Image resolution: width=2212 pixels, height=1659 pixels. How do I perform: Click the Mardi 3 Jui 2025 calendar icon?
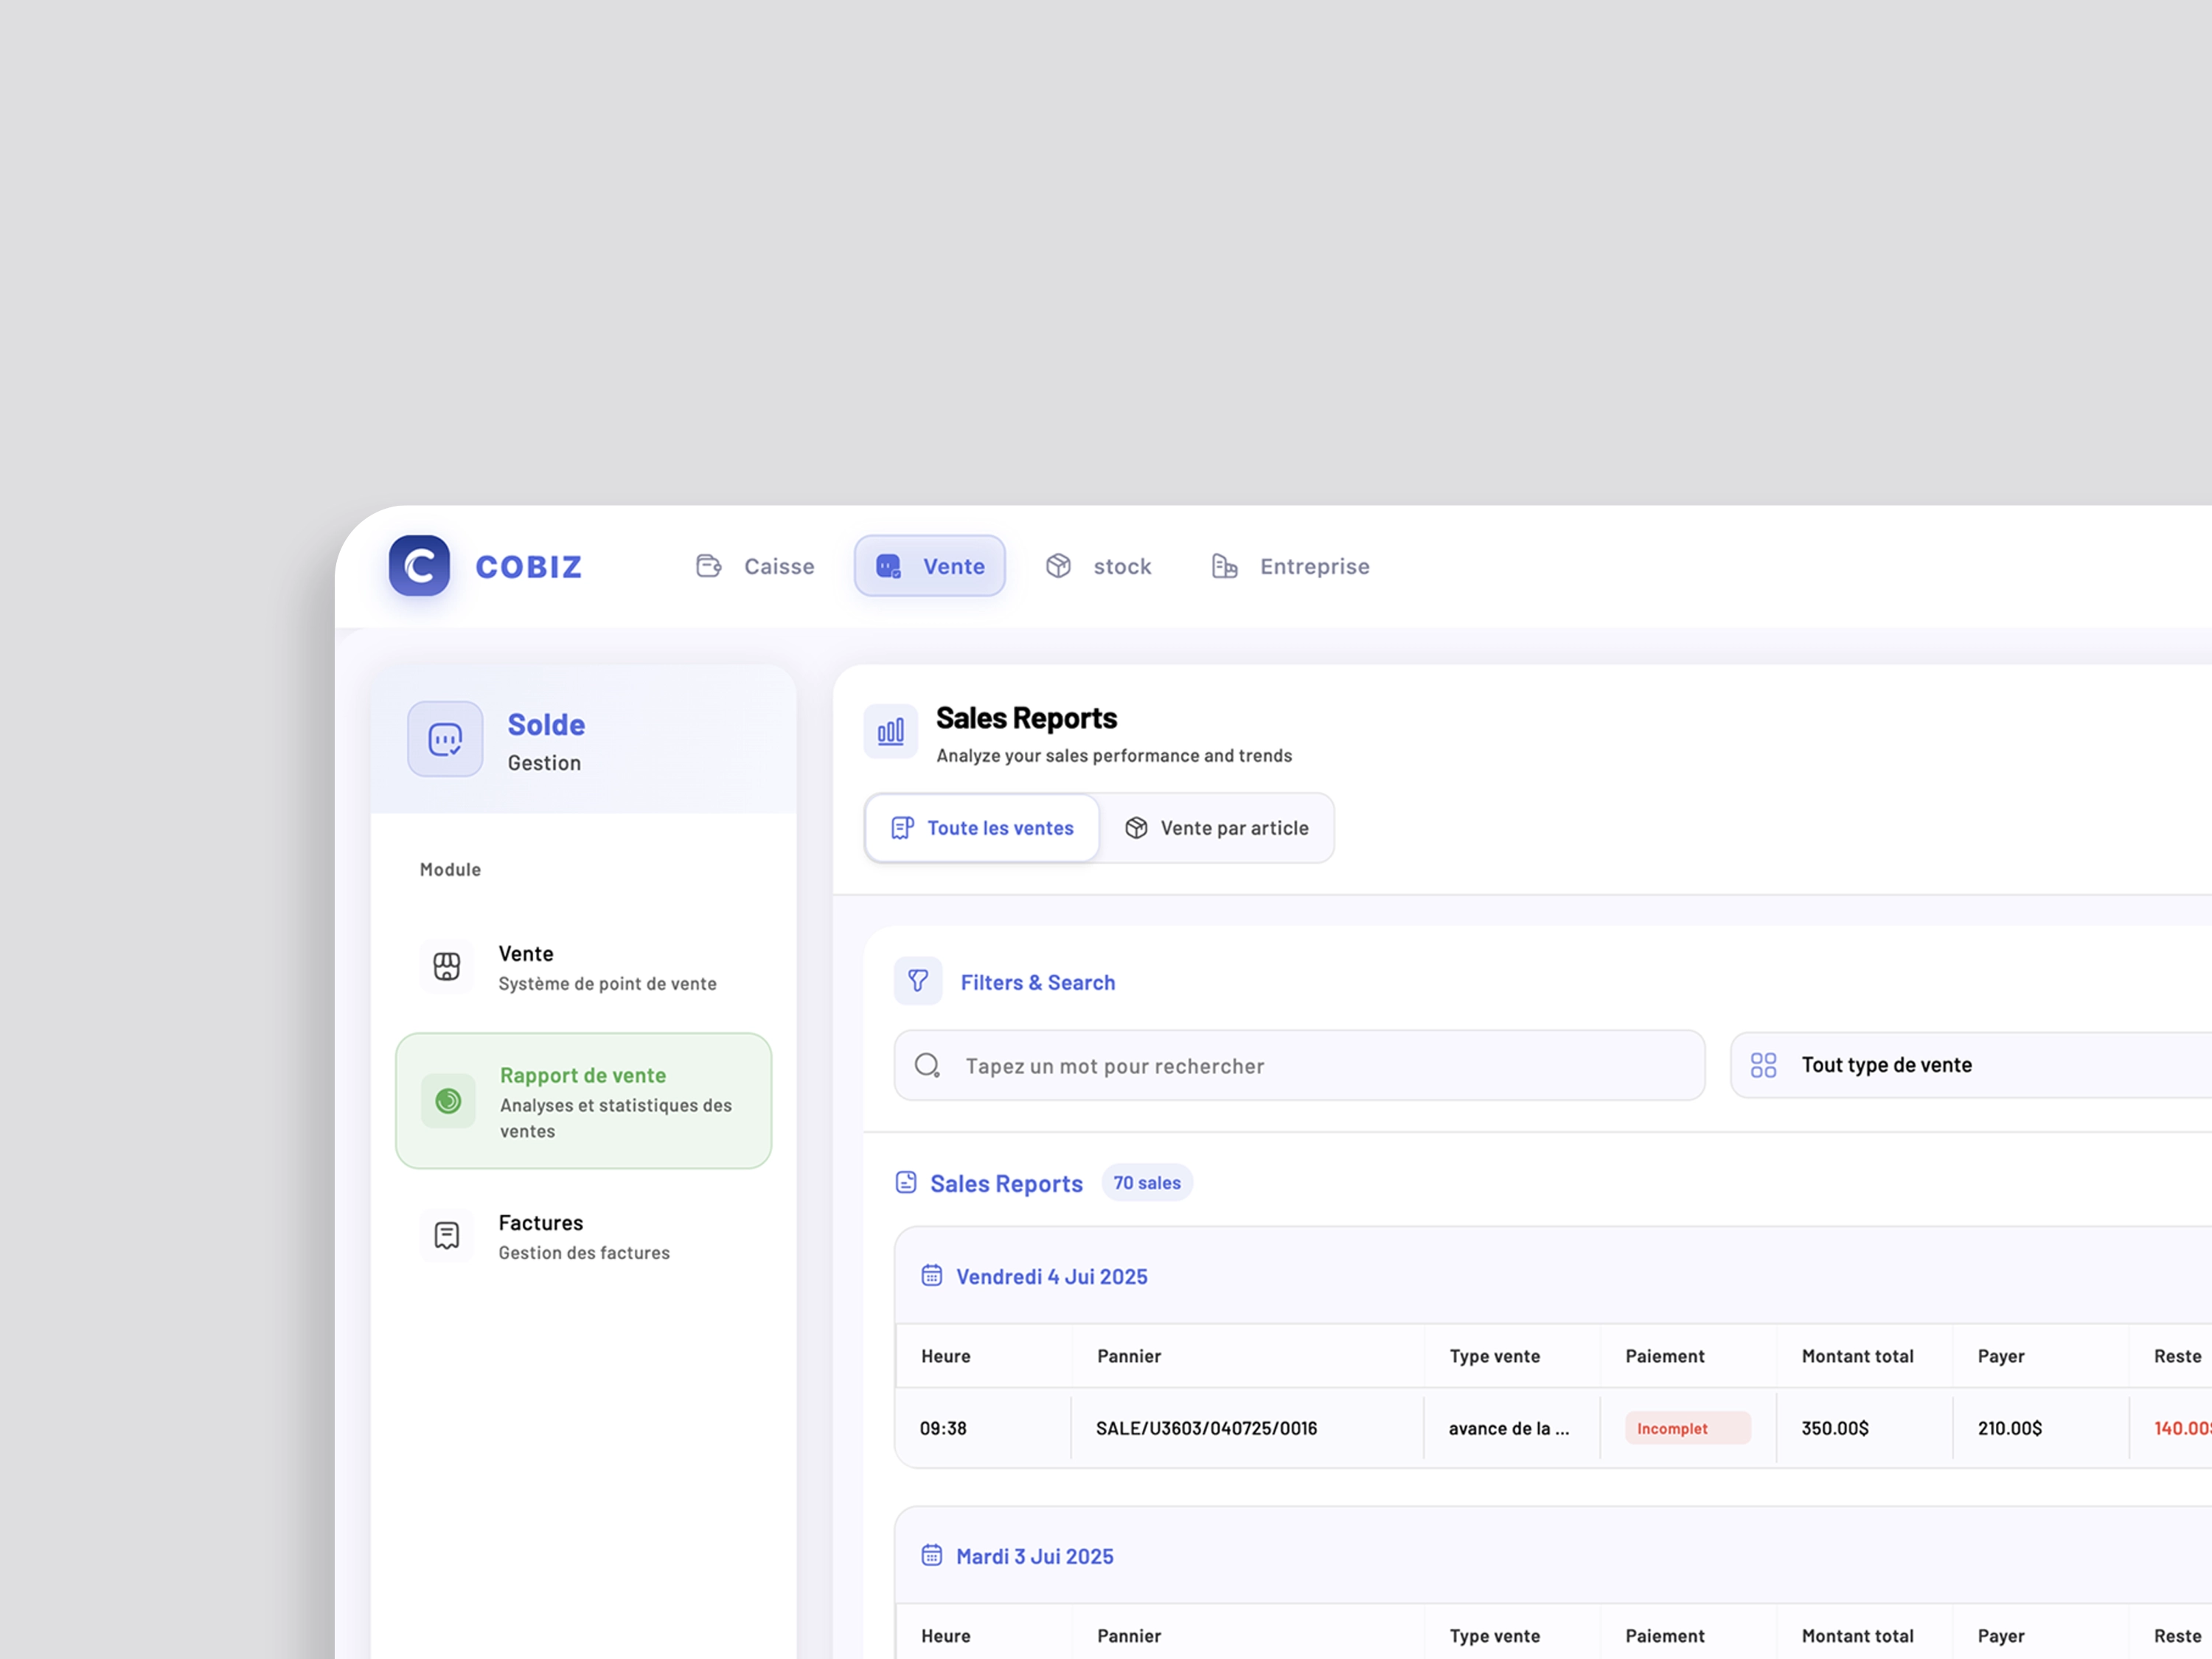point(932,1555)
